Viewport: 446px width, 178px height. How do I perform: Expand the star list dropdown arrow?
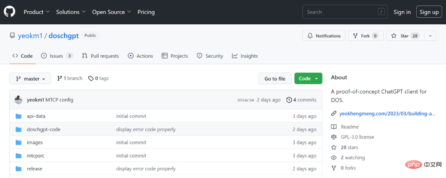(x=430, y=36)
